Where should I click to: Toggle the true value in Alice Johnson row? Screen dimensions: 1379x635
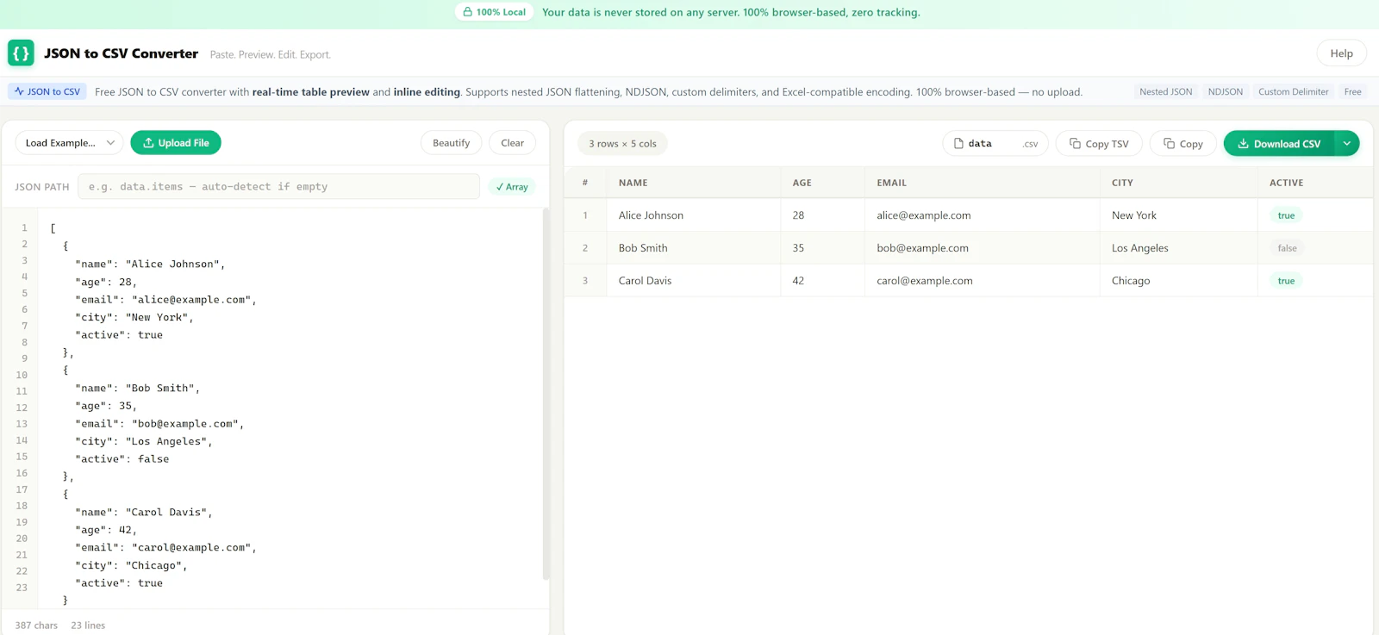(x=1286, y=215)
